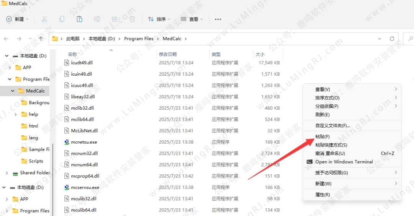This screenshot has height=216, width=414.
Task: Select the mcnetsu.exe file
Action: pos(84,142)
